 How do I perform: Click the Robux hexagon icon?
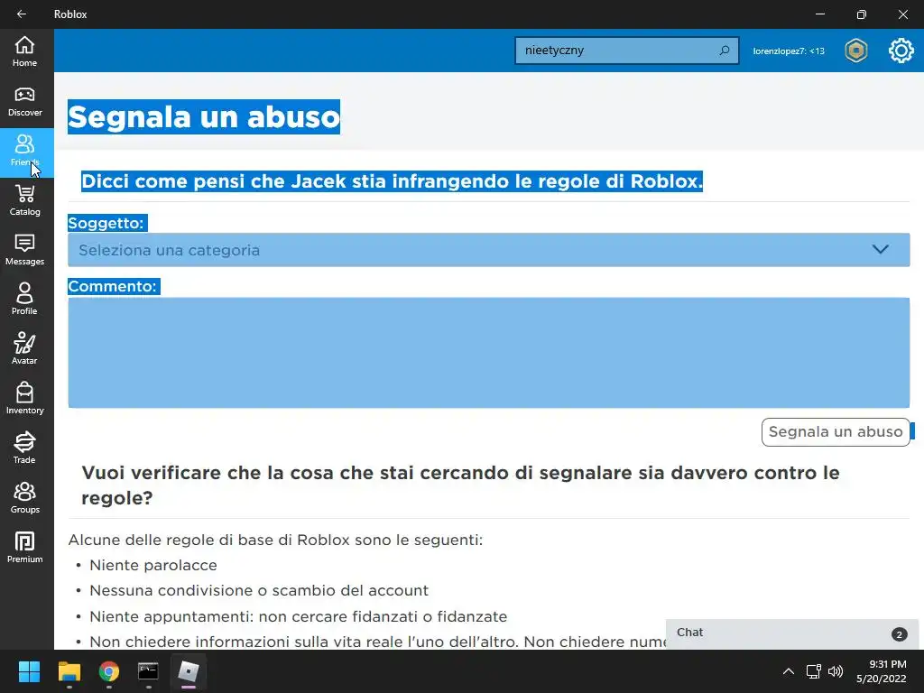[856, 51]
